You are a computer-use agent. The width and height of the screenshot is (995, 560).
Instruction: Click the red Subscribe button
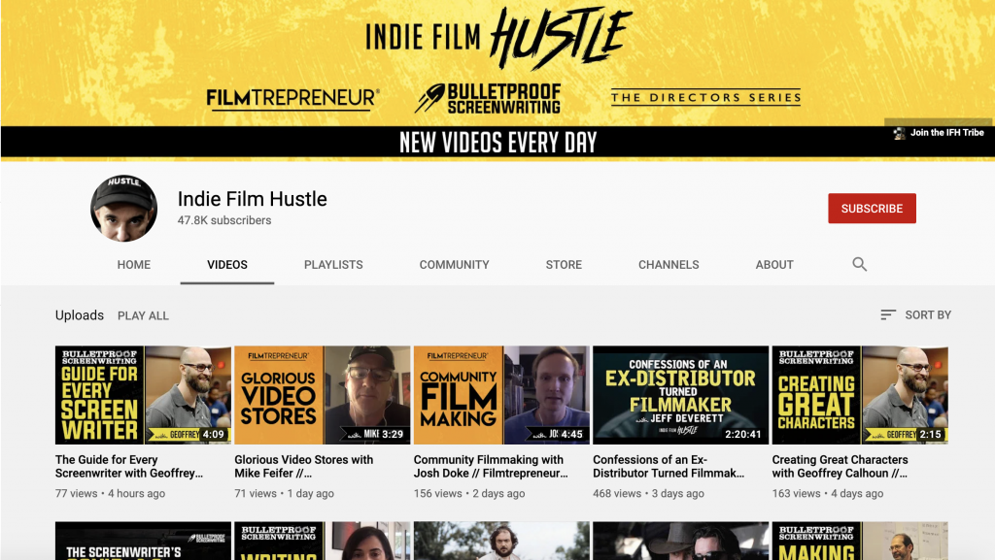tap(872, 209)
